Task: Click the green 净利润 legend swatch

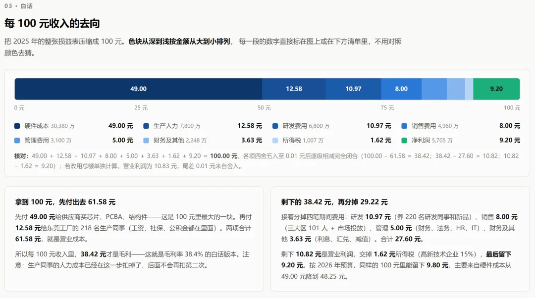Action: click(x=404, y=141)
